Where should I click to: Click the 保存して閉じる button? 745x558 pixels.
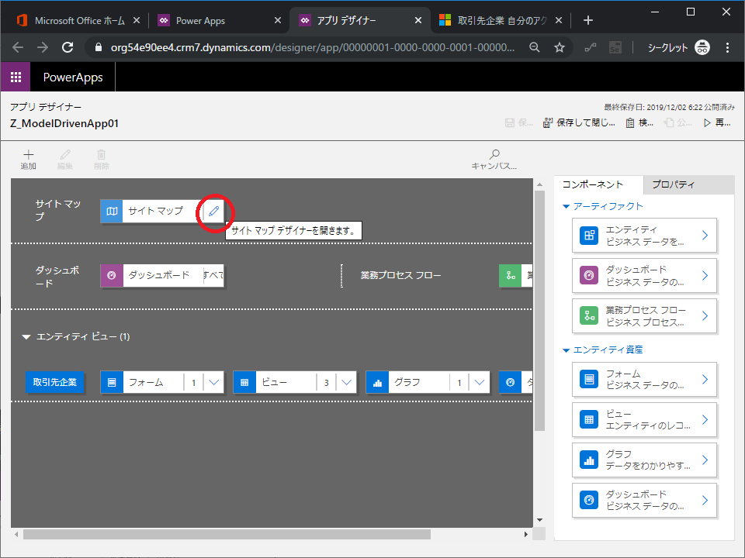(579, 123)
